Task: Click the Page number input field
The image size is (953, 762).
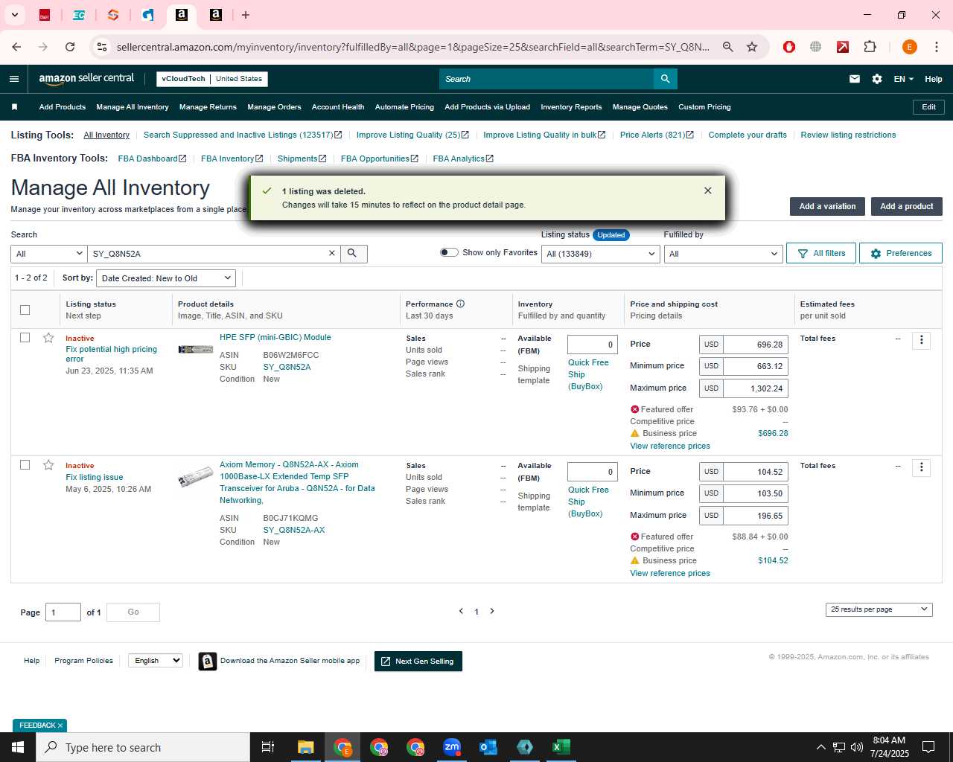Action: 63,612
